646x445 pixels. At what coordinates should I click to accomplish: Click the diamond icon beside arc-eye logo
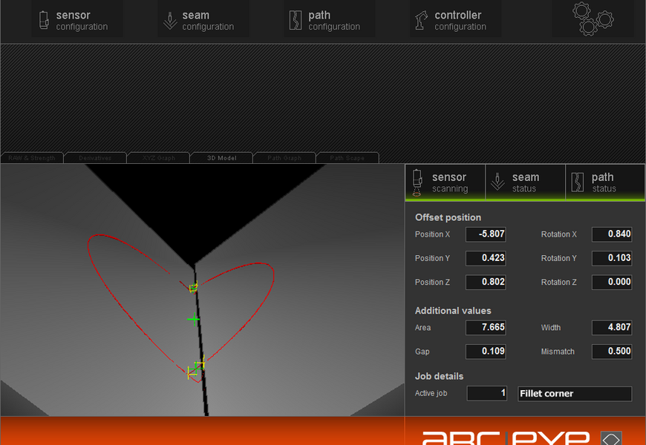pyautogui.click(x=610, y=438)
